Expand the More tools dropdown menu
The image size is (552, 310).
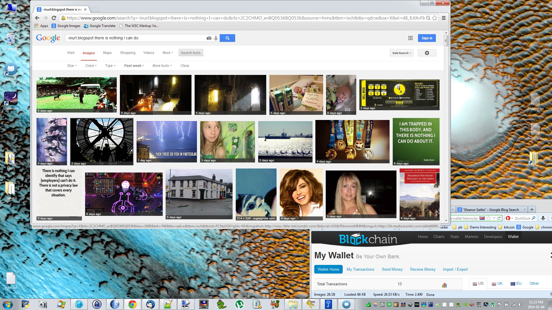pos(161,65)
